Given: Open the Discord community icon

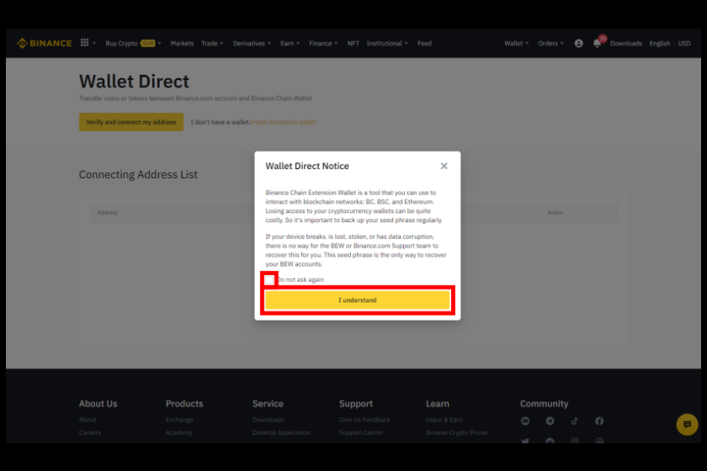Looking at the screenshot, I should point(525,421).
